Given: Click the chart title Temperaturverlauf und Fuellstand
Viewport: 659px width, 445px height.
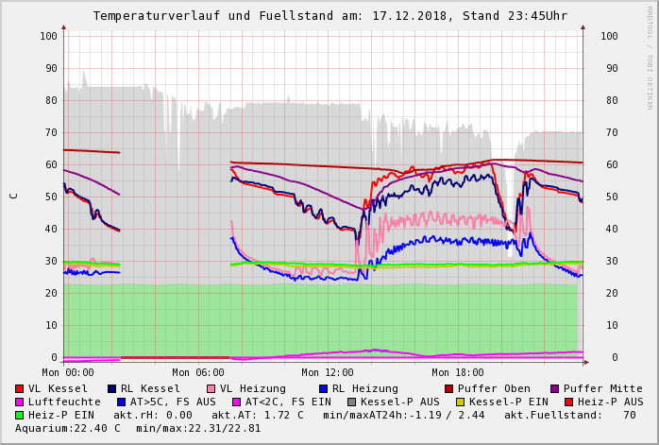Looking at the screenshot, I should 213,16.
